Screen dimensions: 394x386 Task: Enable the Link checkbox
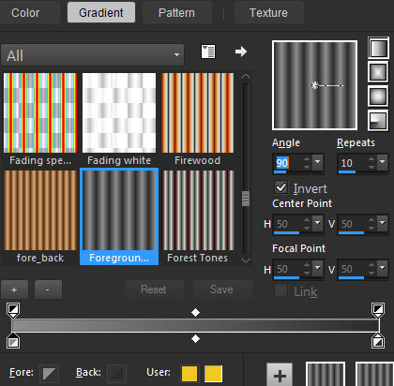[280, 290]
